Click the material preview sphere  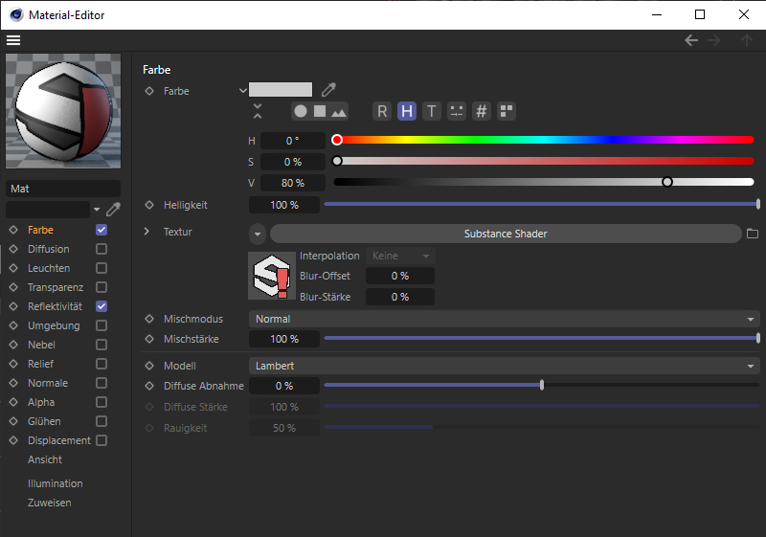coord(63,111)
